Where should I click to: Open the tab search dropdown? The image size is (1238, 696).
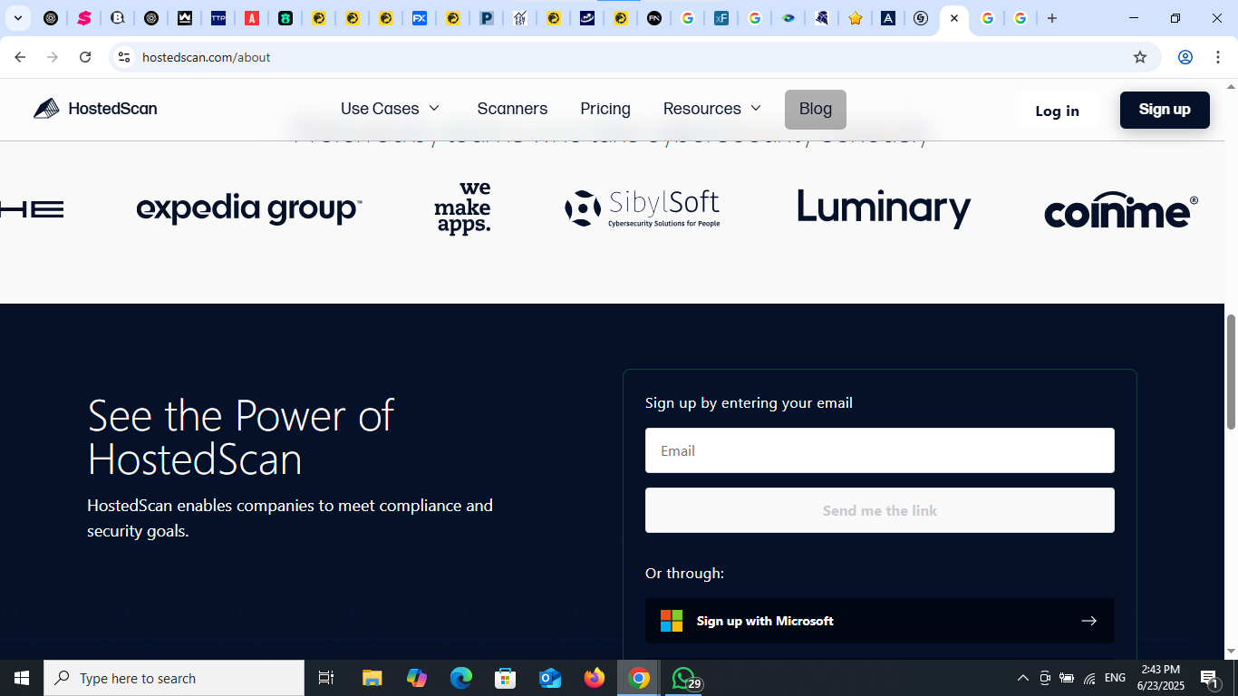coord(17,18)
